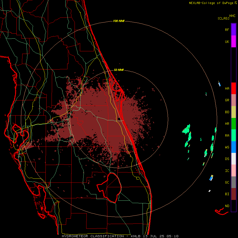This screenshot has width=238, height=238.
Task: Click the WS legend label
Action: (x=227, y=147)
